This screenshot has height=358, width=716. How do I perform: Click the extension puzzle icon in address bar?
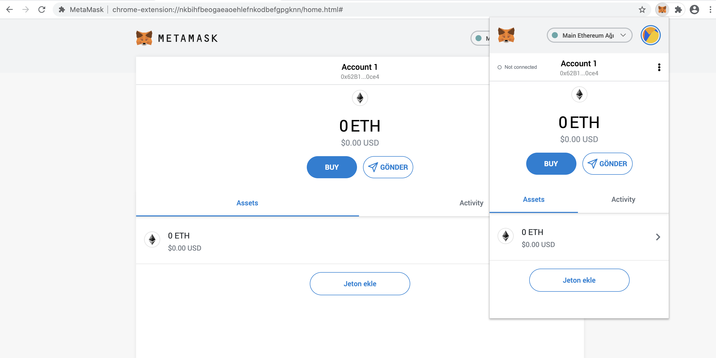click(x=62, y=10)
